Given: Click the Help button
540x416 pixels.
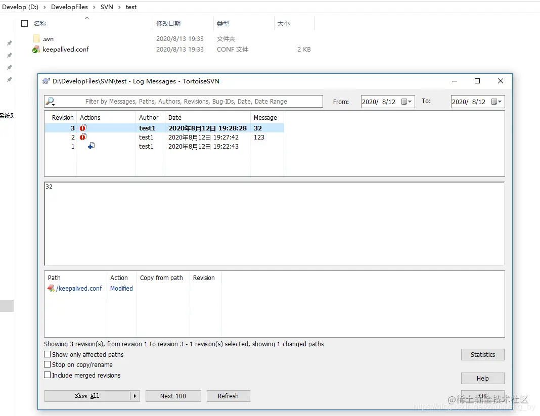Looking at the screenshot, I should [483, 379].
